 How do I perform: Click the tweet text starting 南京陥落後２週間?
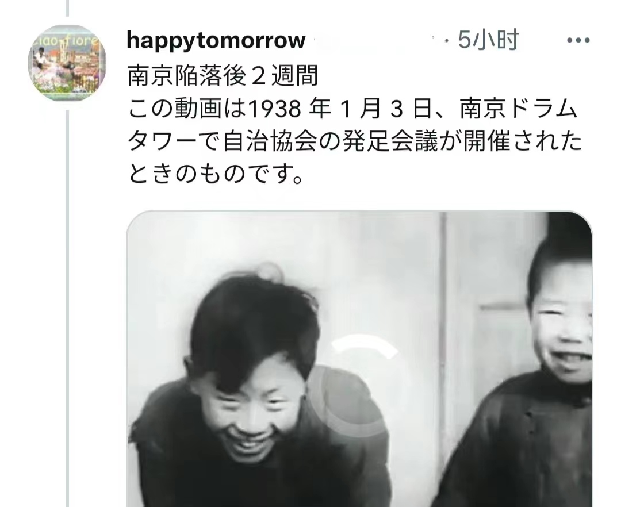point(223,75)
